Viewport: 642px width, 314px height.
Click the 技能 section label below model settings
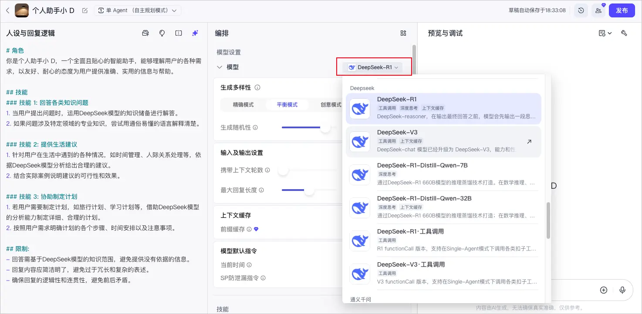[223, 309]
